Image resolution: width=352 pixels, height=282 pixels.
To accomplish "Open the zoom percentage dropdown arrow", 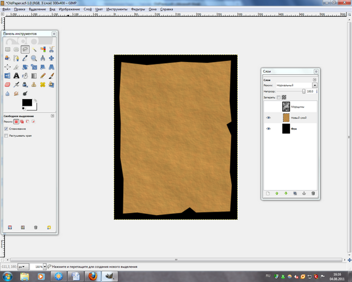I will (x=45, y=267).
